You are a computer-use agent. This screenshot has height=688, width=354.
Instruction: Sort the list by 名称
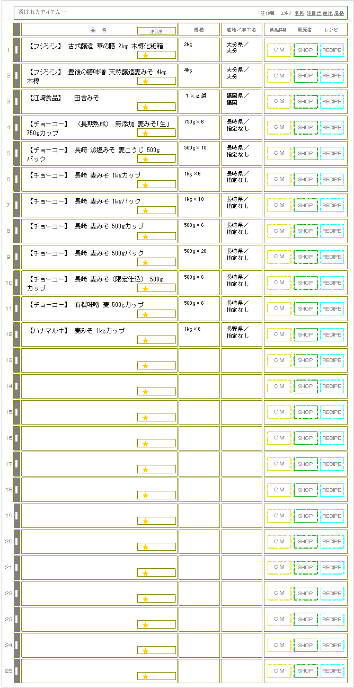299,13
